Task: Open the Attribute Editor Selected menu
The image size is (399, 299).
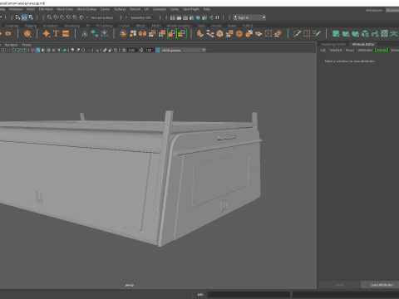Action: (x=336, y=50)
